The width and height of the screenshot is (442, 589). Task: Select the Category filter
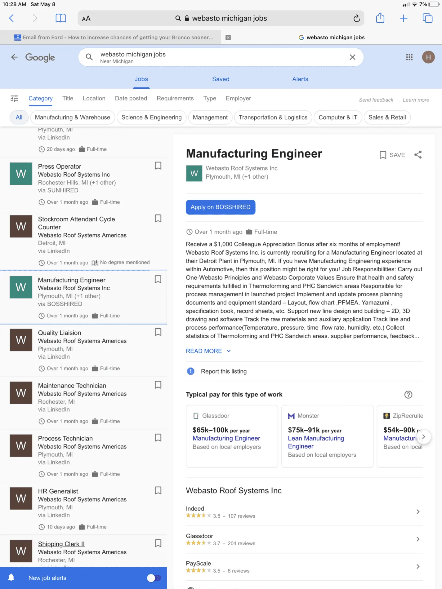(x=41, y=98)
